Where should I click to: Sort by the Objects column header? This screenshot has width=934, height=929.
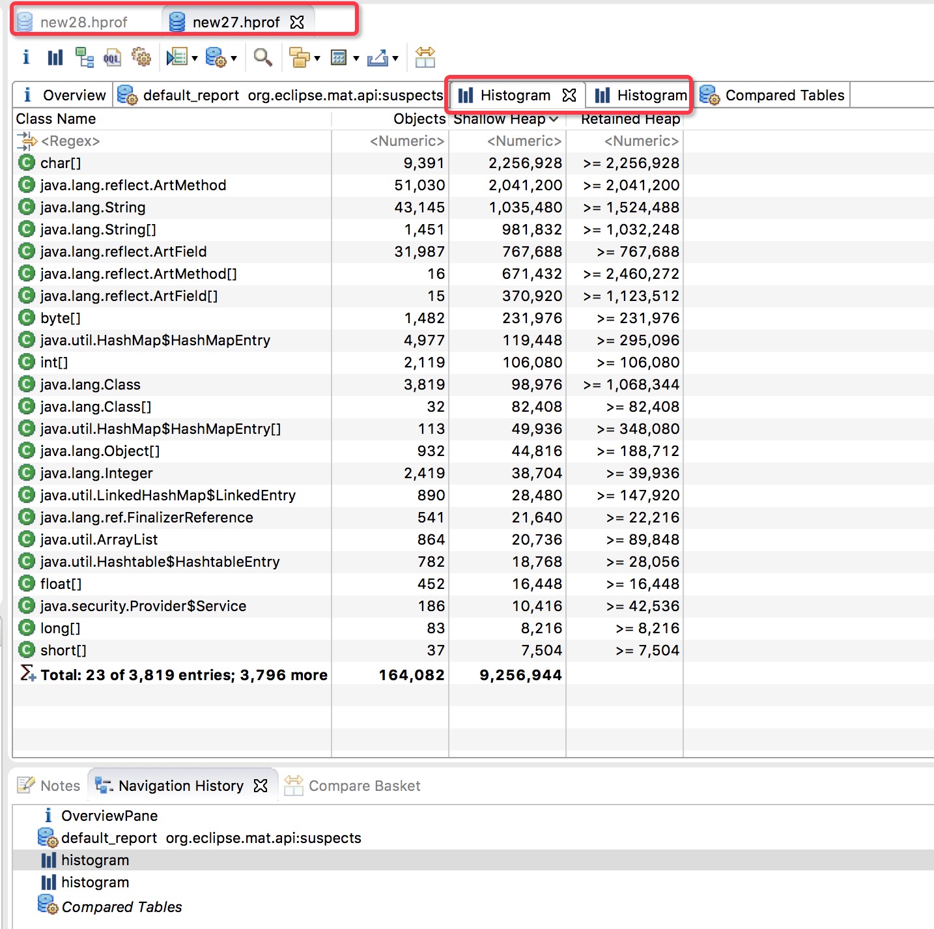390,119
